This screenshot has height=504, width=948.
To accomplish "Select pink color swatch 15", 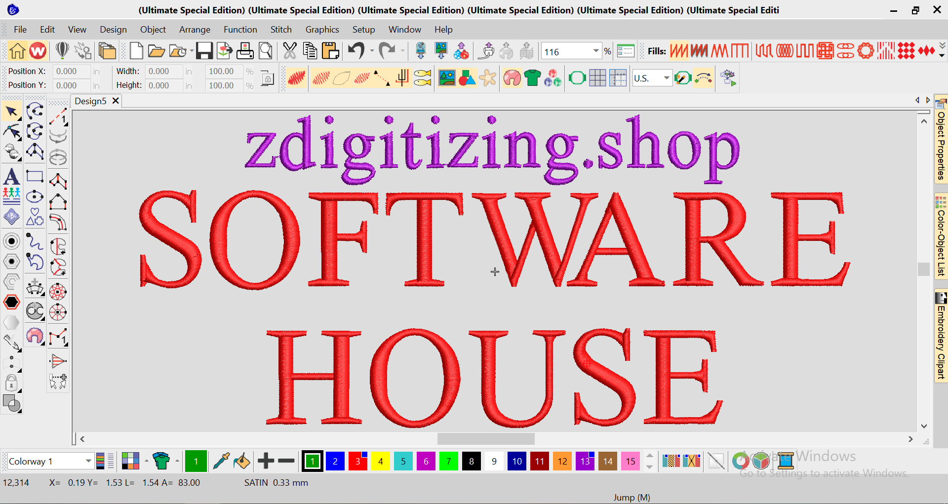I will [631, 461].
